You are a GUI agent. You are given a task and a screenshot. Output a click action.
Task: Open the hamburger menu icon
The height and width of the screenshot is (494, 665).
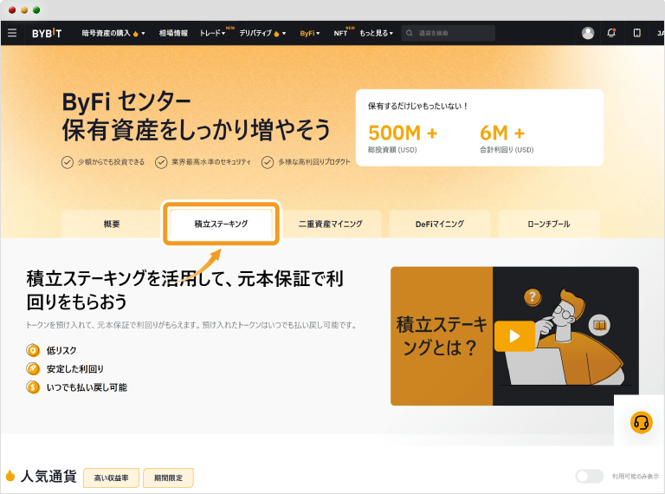click(x=12, y=33)
